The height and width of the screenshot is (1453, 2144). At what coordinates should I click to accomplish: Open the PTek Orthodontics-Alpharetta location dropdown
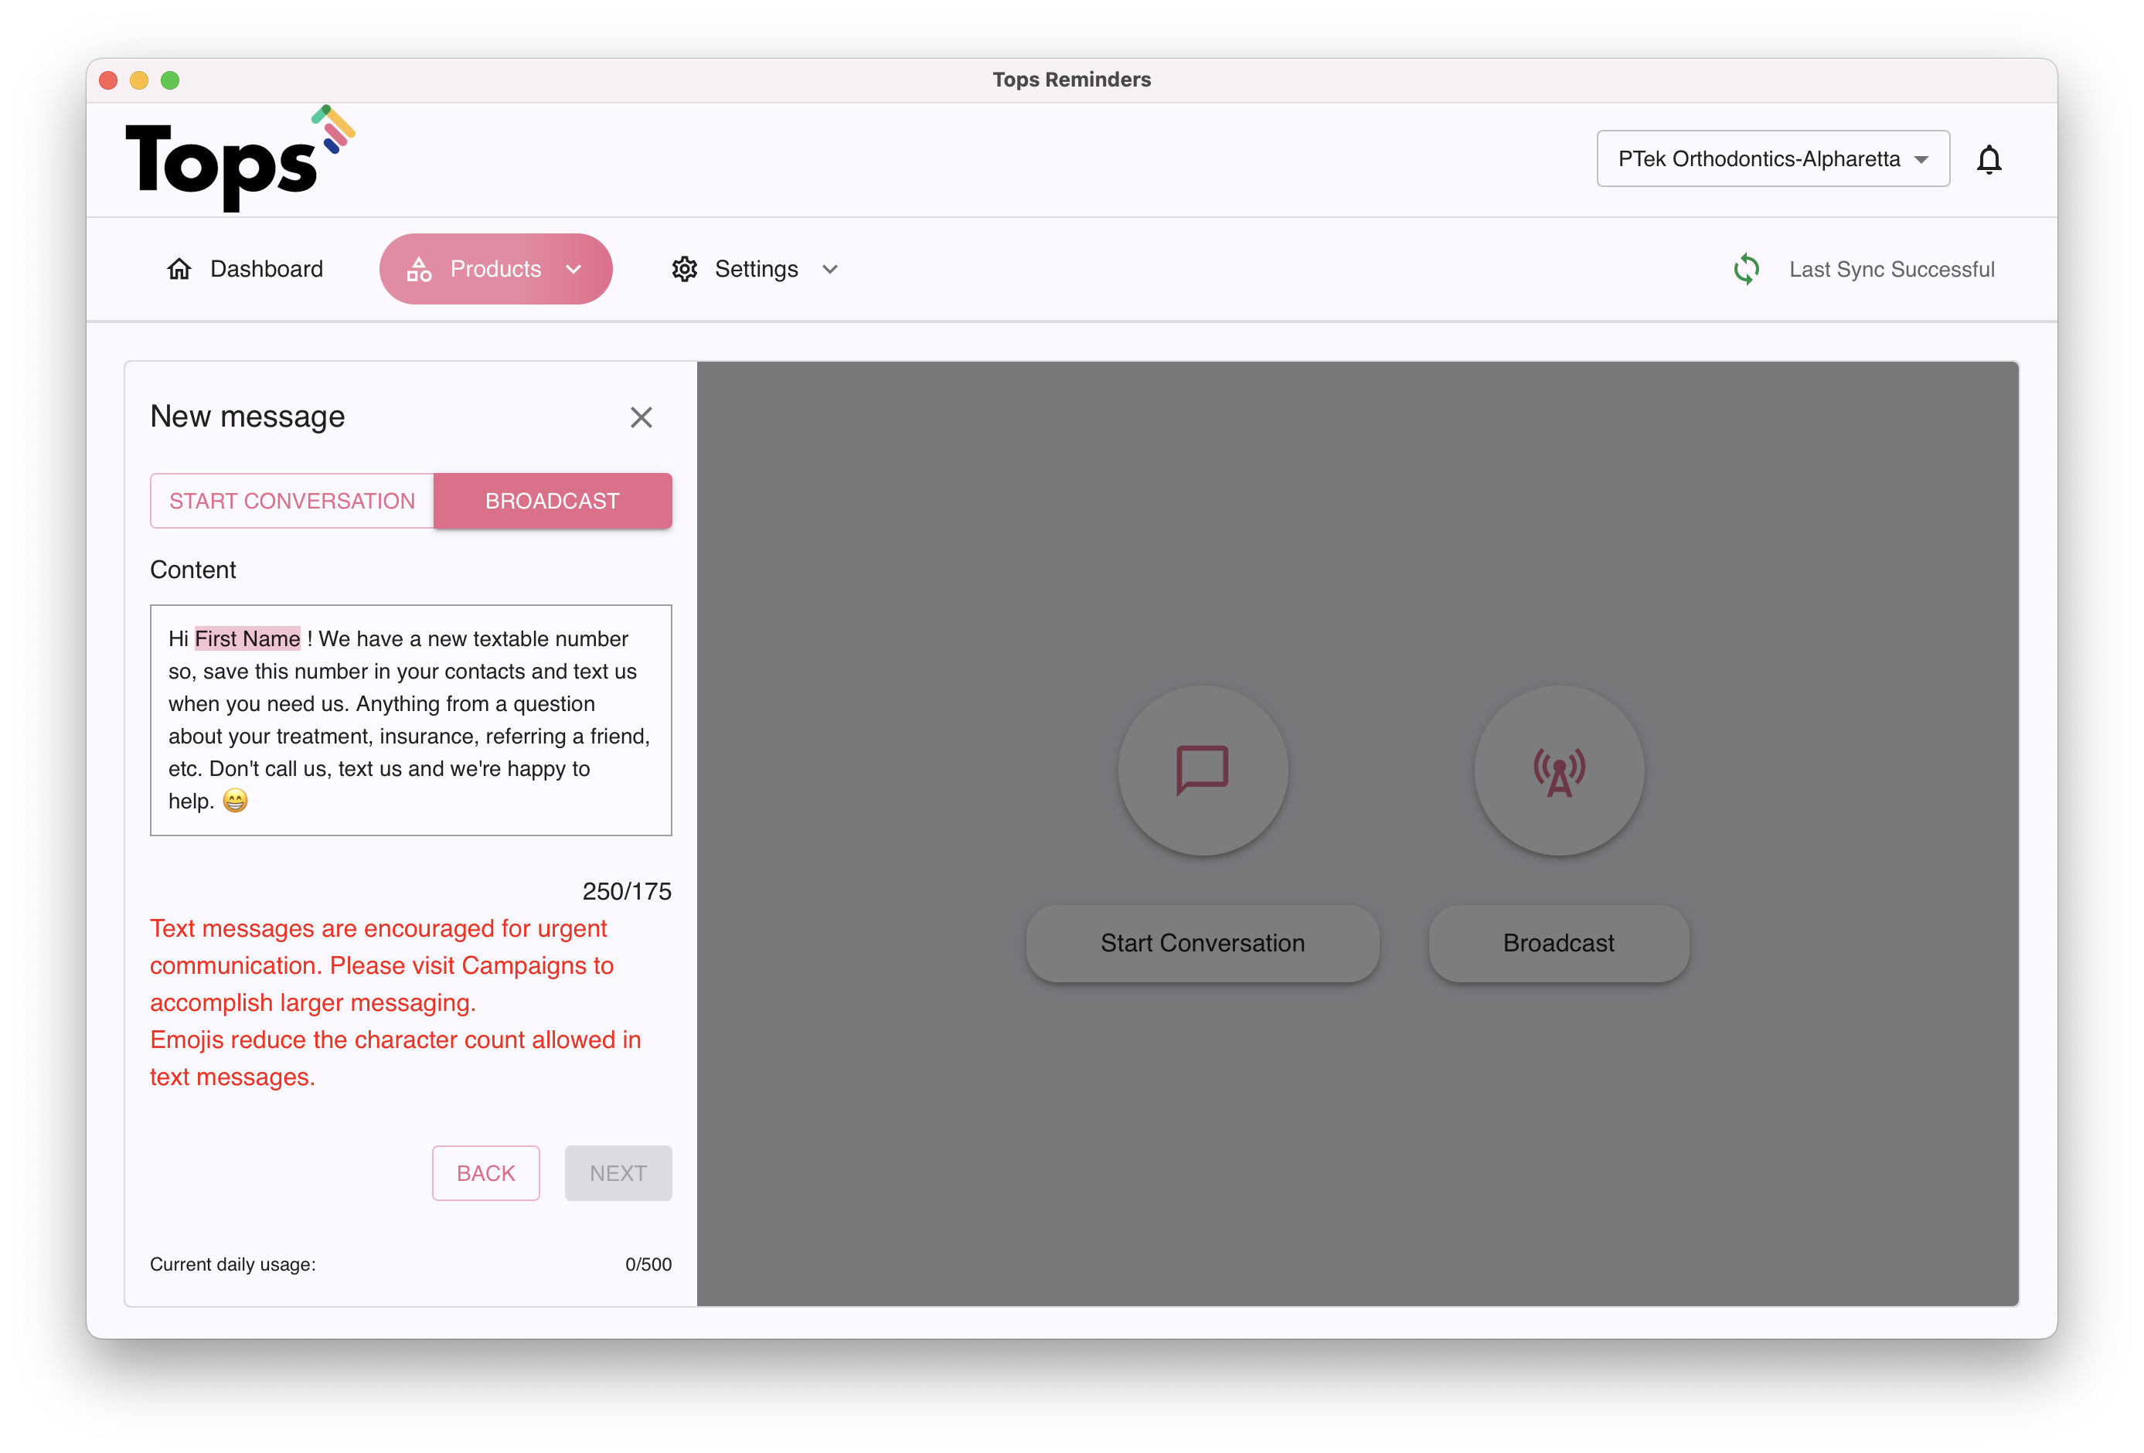[x=1771, y=158]
